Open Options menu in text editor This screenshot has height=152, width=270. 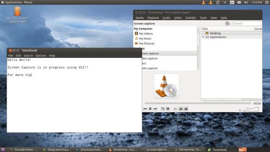click(x=41, y=55)
